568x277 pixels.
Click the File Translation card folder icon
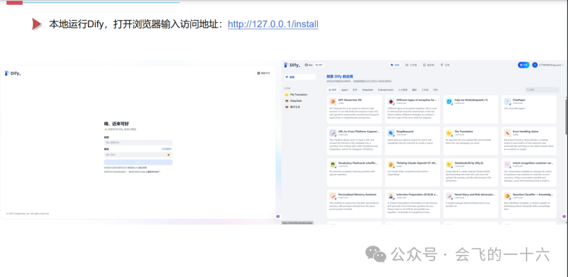coord(449,133)
